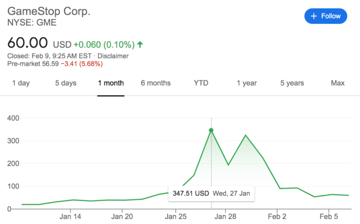Image resolution: width=360 pixels, height=224 pixels.
Task: Click the GameStop Corp. company title
Action: coord(49,12)
